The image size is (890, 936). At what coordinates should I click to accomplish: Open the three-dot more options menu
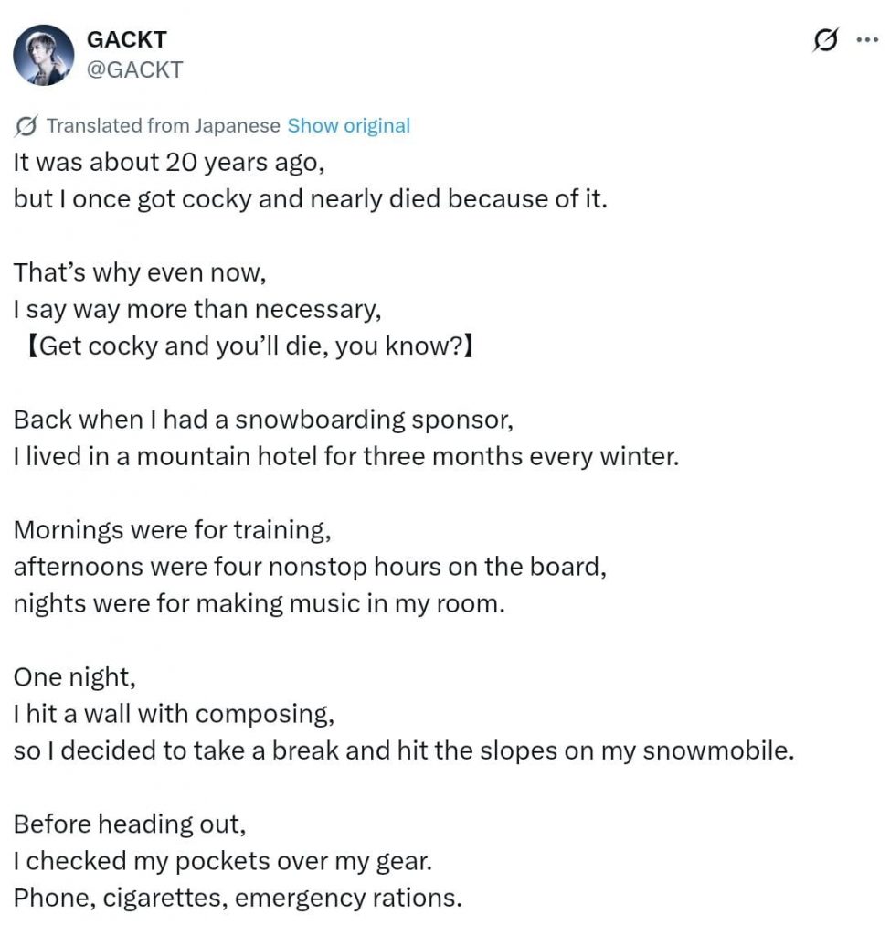coord(864,40)
